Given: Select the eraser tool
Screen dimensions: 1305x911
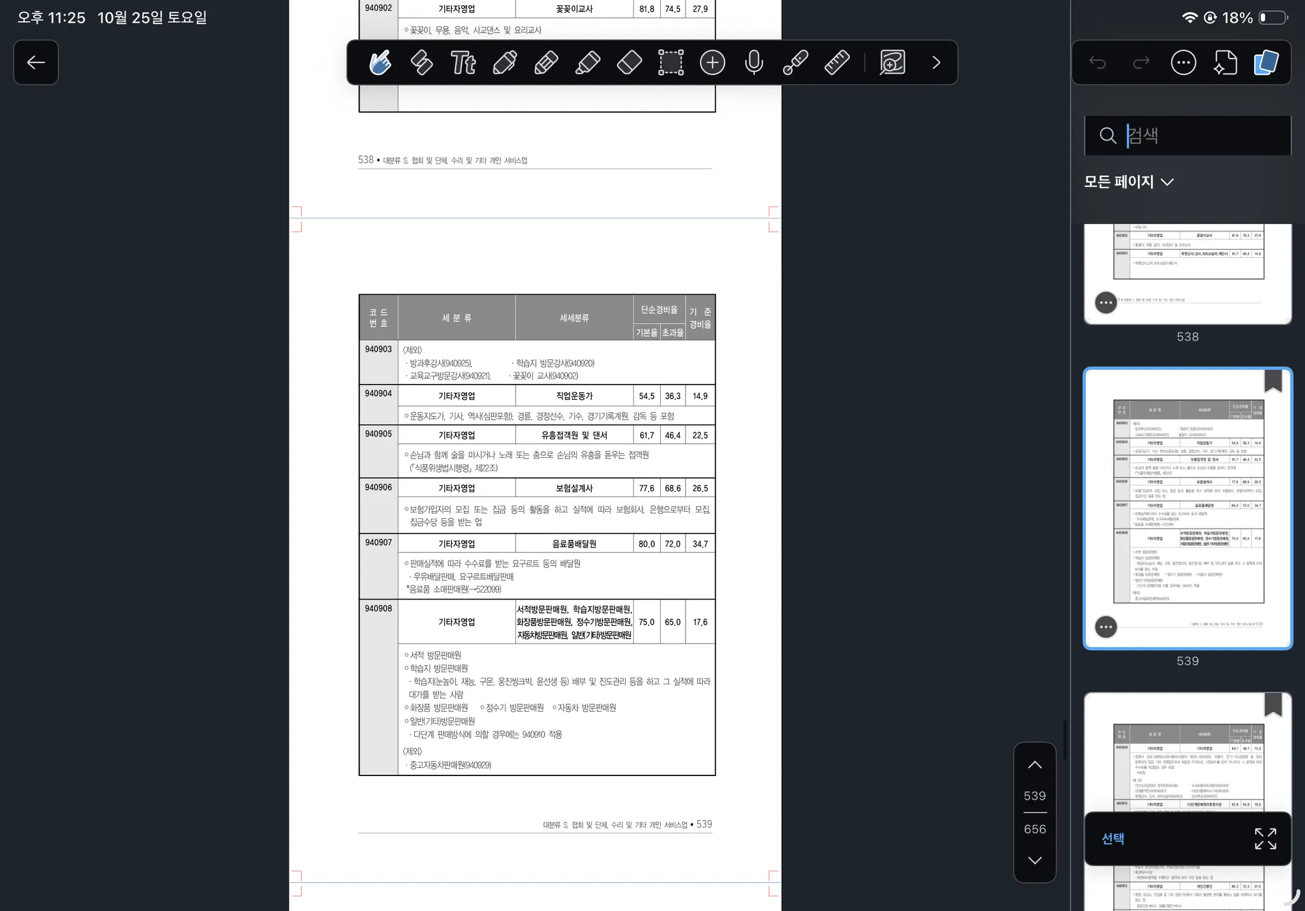Looking at the screenshot, I should point(629,62).
